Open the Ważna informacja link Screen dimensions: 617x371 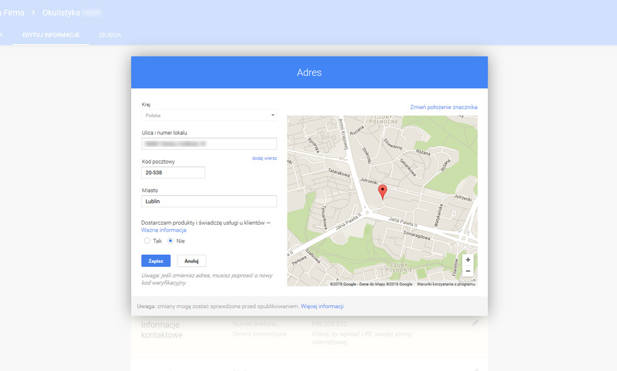click(164, 230)
